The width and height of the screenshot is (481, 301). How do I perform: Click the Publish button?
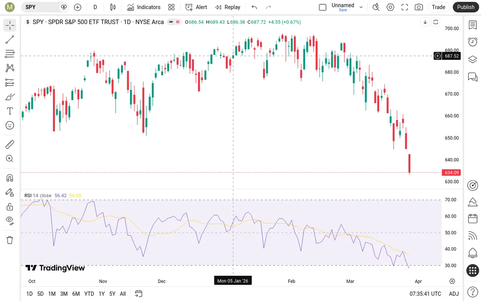pos(466,7)
